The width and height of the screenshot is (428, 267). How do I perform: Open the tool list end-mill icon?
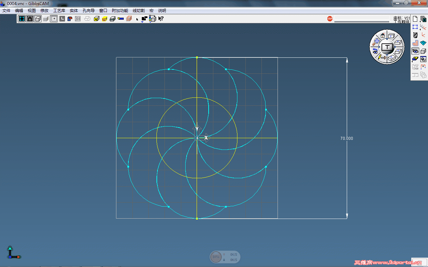pos(415,35)
